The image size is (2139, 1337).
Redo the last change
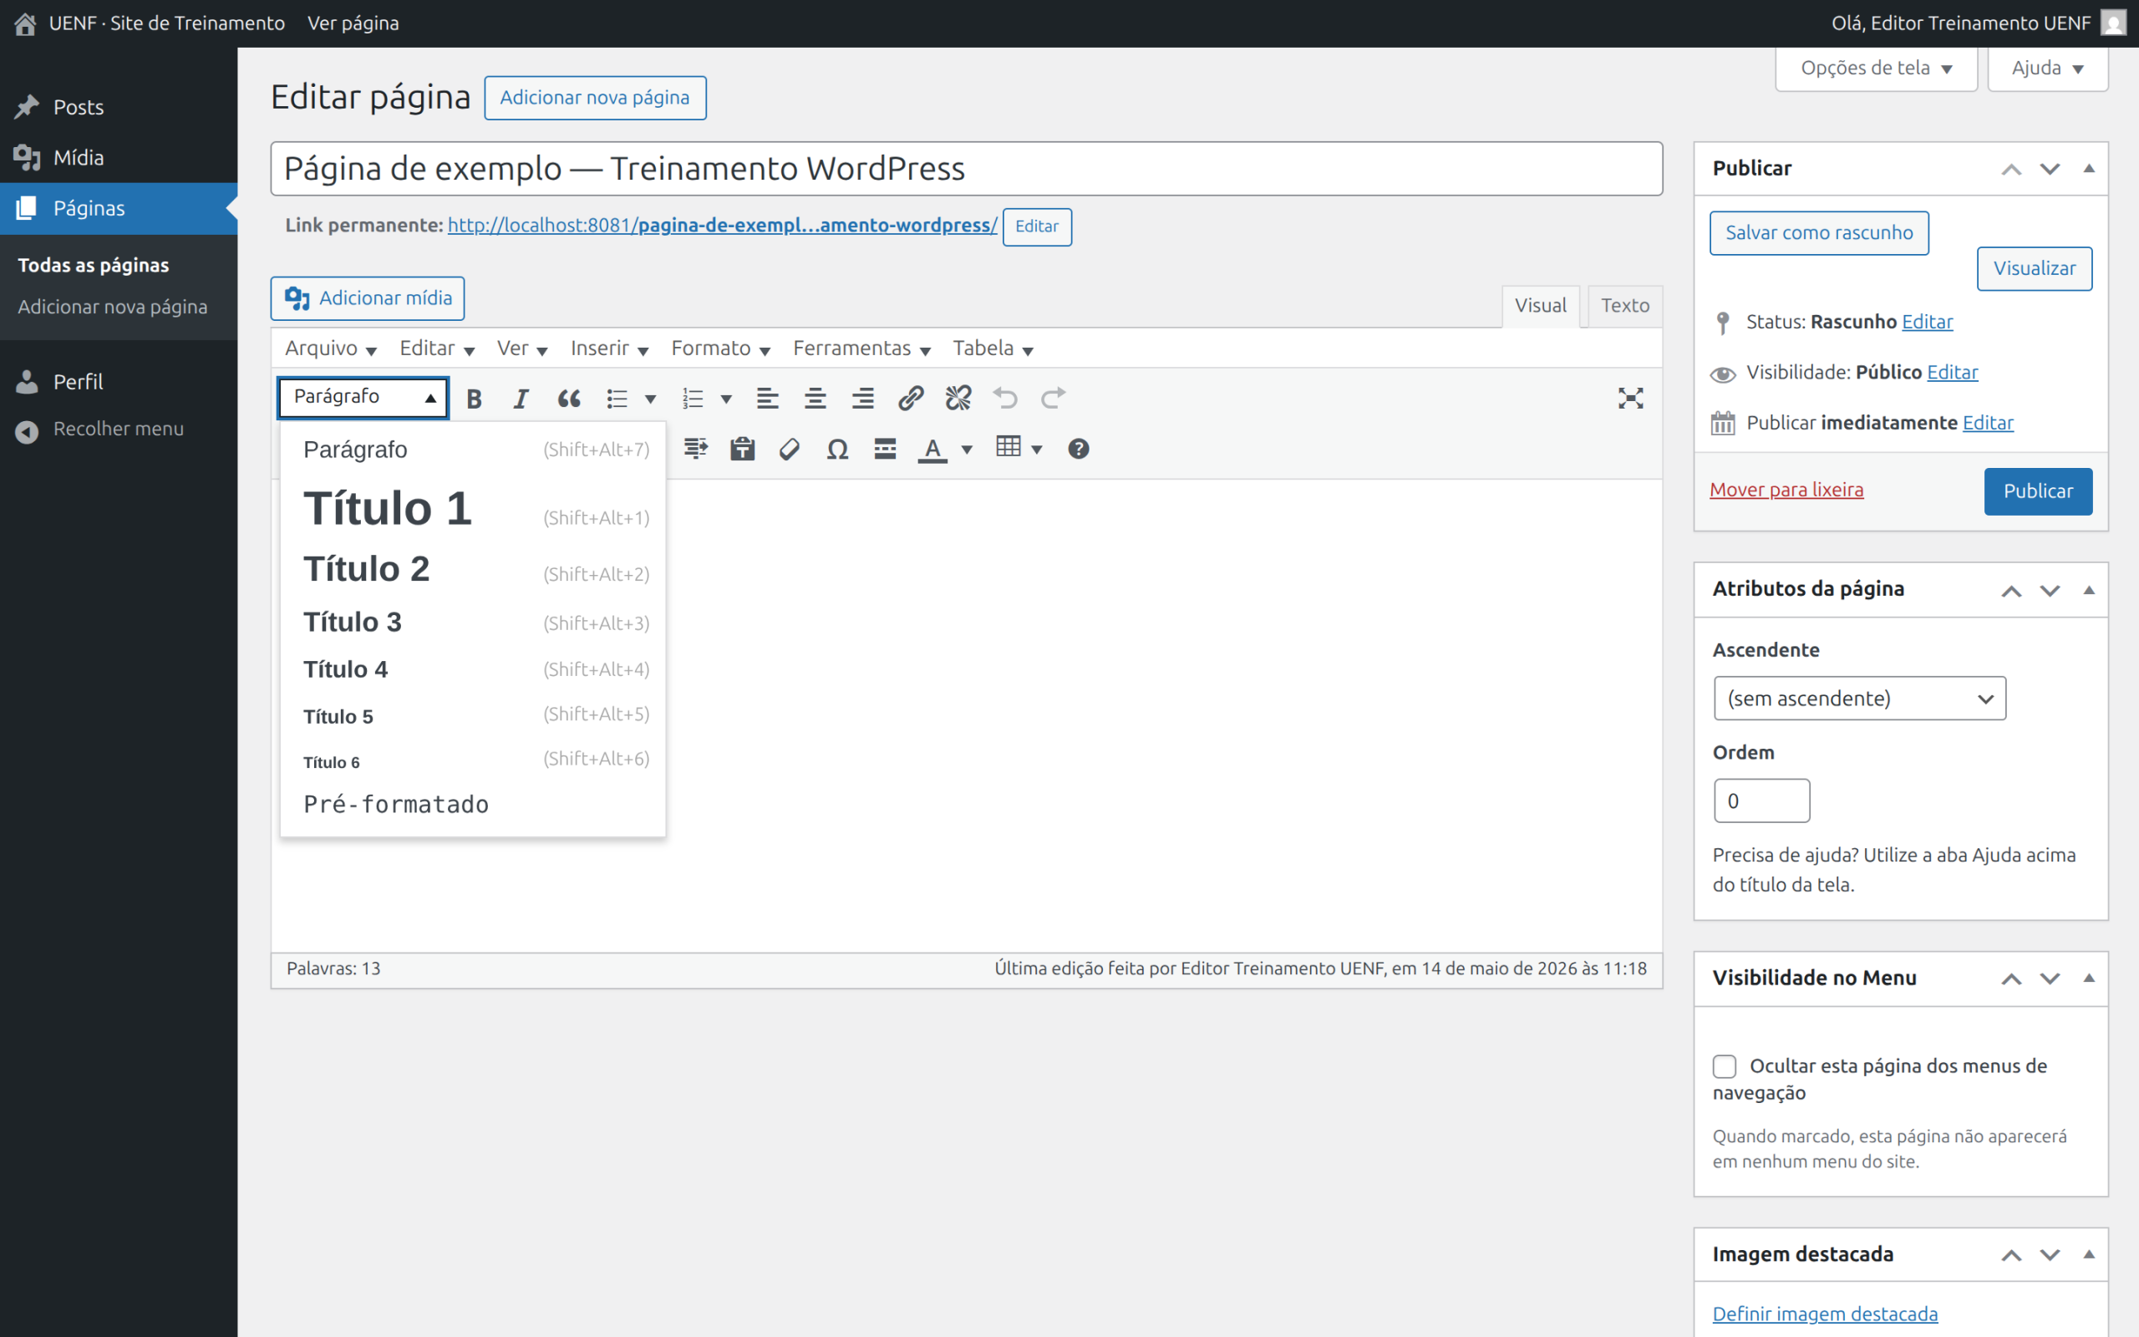tap(1054, 399)
